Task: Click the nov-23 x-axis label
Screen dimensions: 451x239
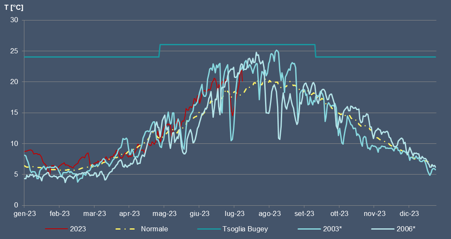Action: coord(374,214)
